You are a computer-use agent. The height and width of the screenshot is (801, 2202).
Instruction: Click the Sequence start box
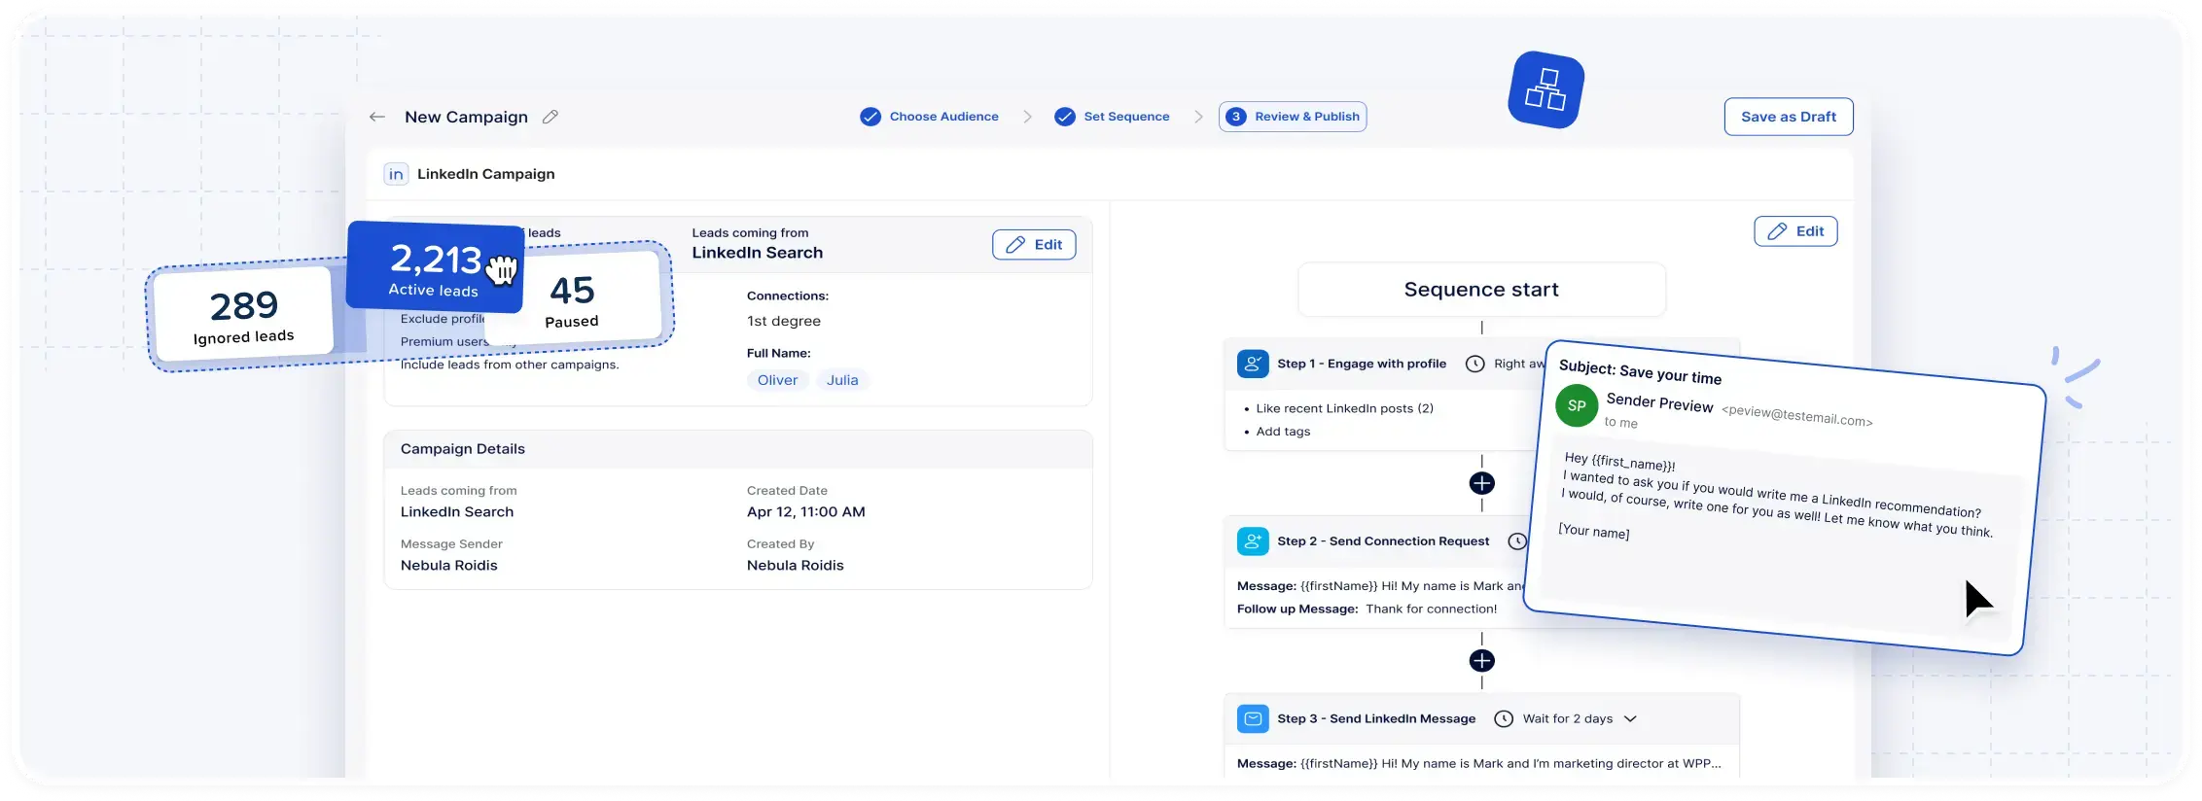pos(1481,290)
